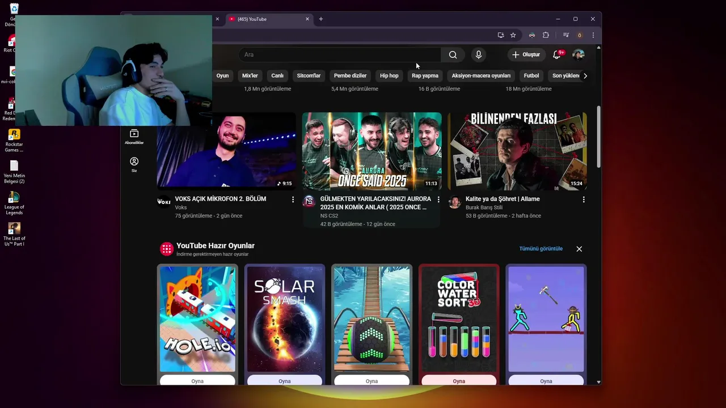726x408 pixels.
Task: Open Burak Barış Stili channel avatar
Action: (x=455, y=202)
